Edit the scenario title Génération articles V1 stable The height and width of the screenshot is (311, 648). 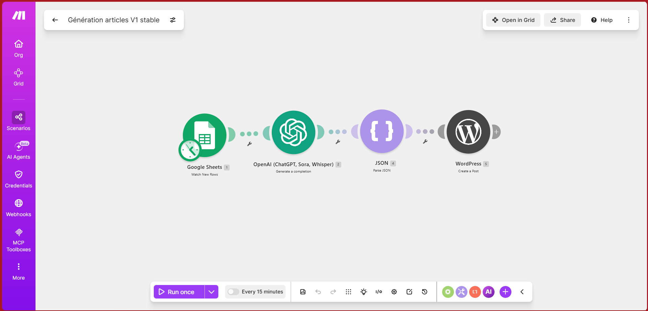coord(114,20)
